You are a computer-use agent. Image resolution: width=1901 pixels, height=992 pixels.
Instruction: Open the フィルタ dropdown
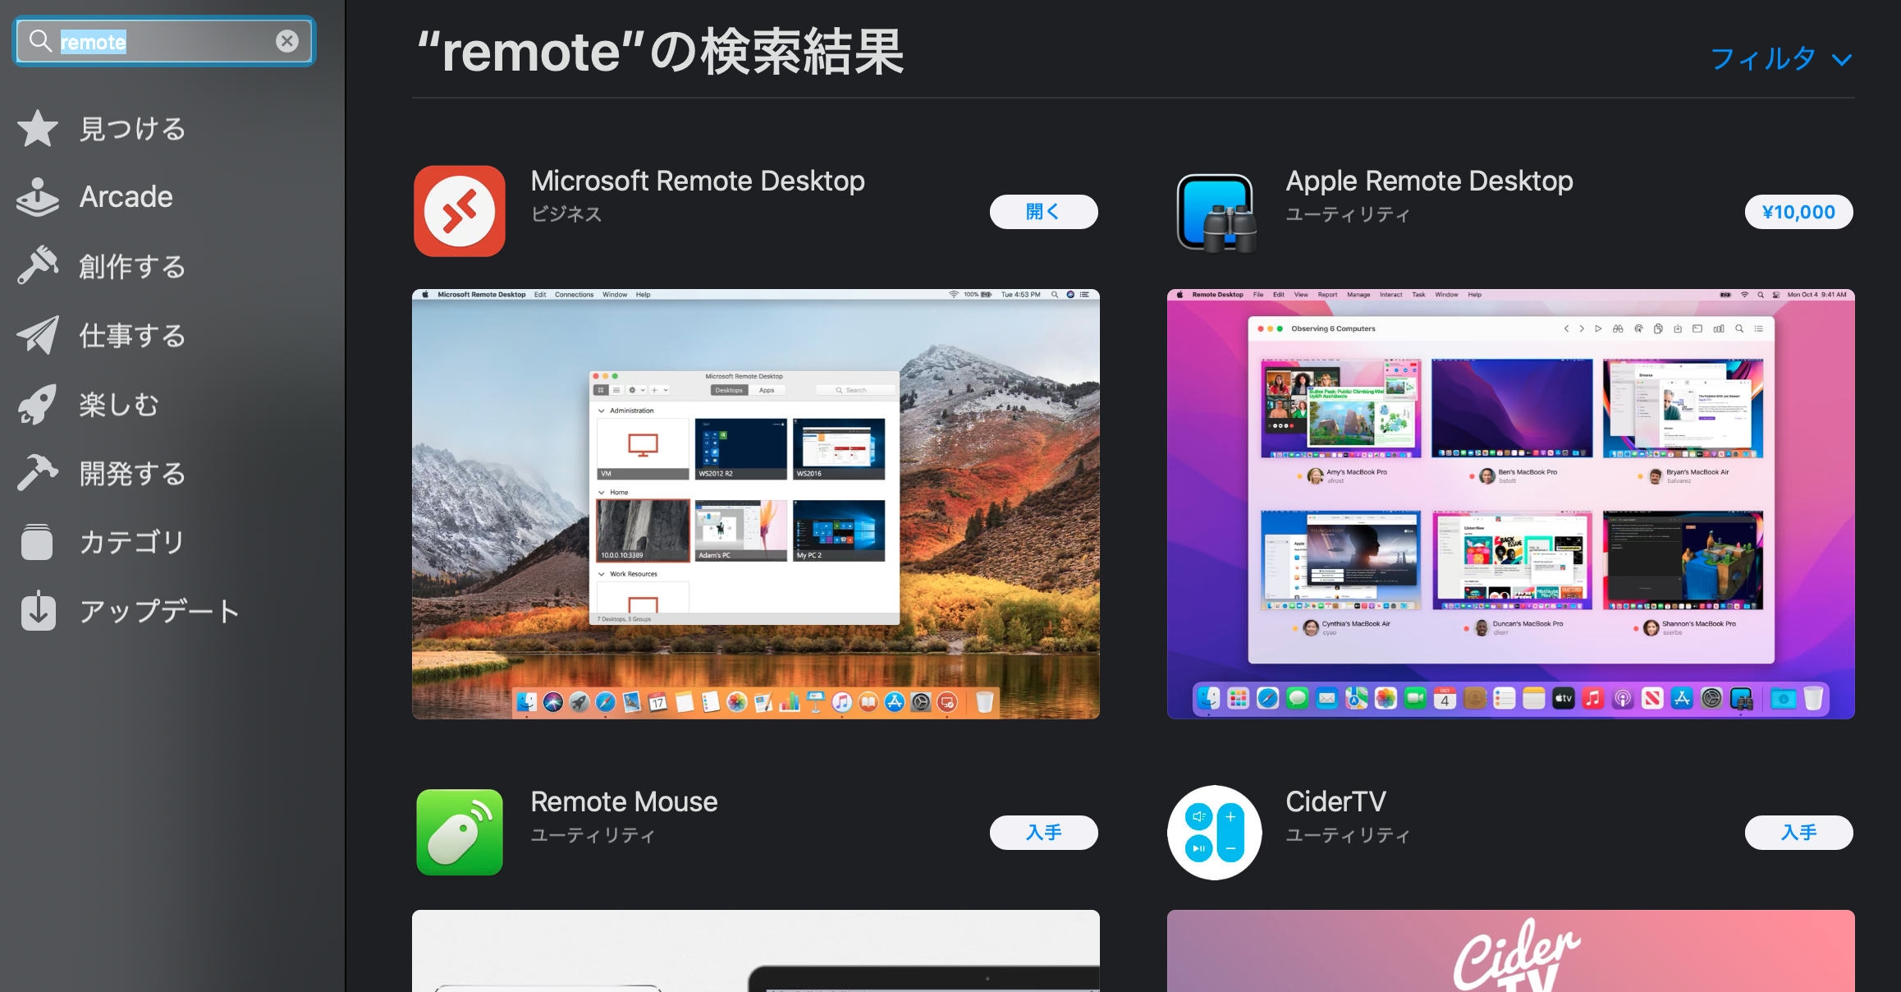1781,59
